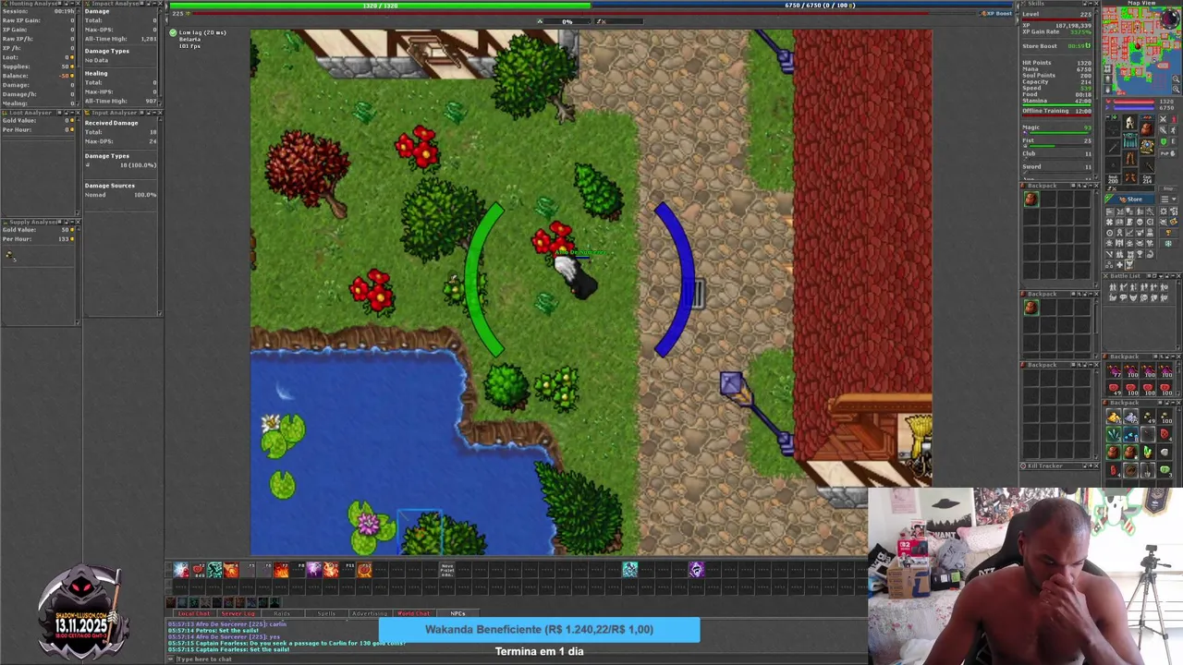Click the first spell hotkey on the action bar
This screenshot has height=665, width=1183.
(x=180, y=570)
